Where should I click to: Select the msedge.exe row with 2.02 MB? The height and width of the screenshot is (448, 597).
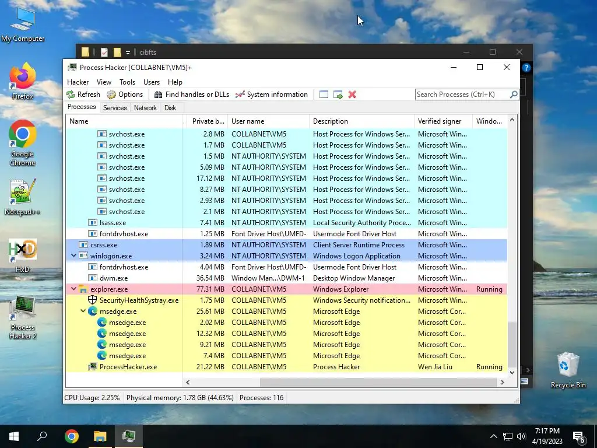coord(286,322)
